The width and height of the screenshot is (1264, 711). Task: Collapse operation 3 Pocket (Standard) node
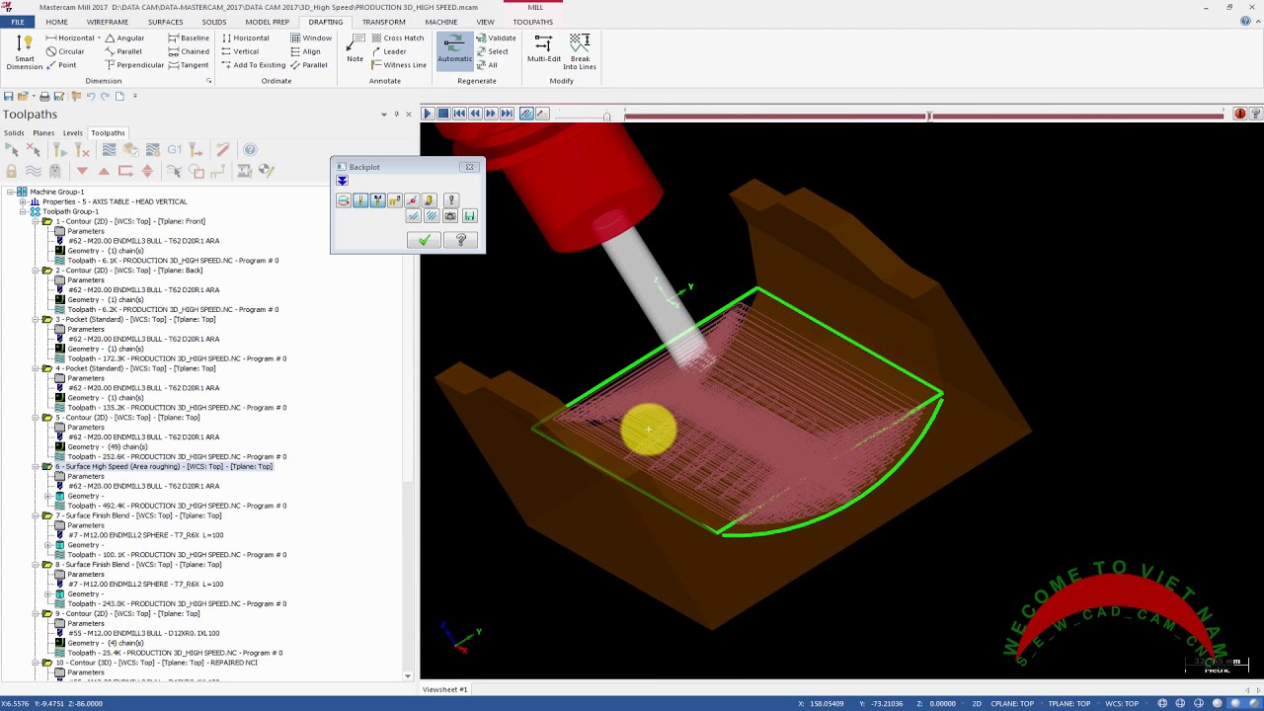35,319
